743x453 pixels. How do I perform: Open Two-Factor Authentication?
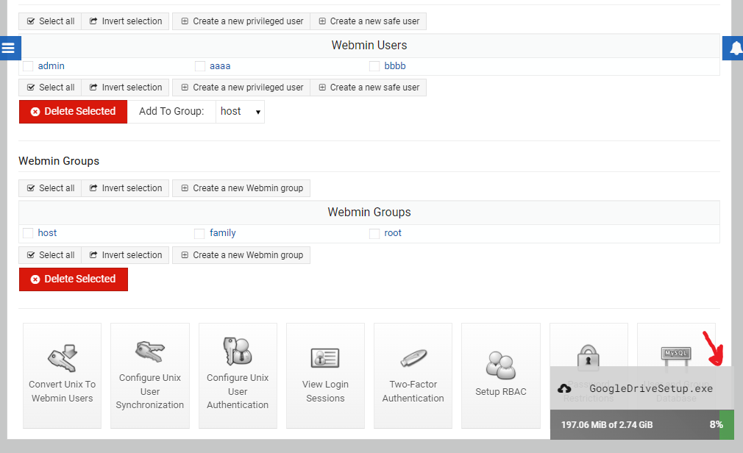click(413, 376)
